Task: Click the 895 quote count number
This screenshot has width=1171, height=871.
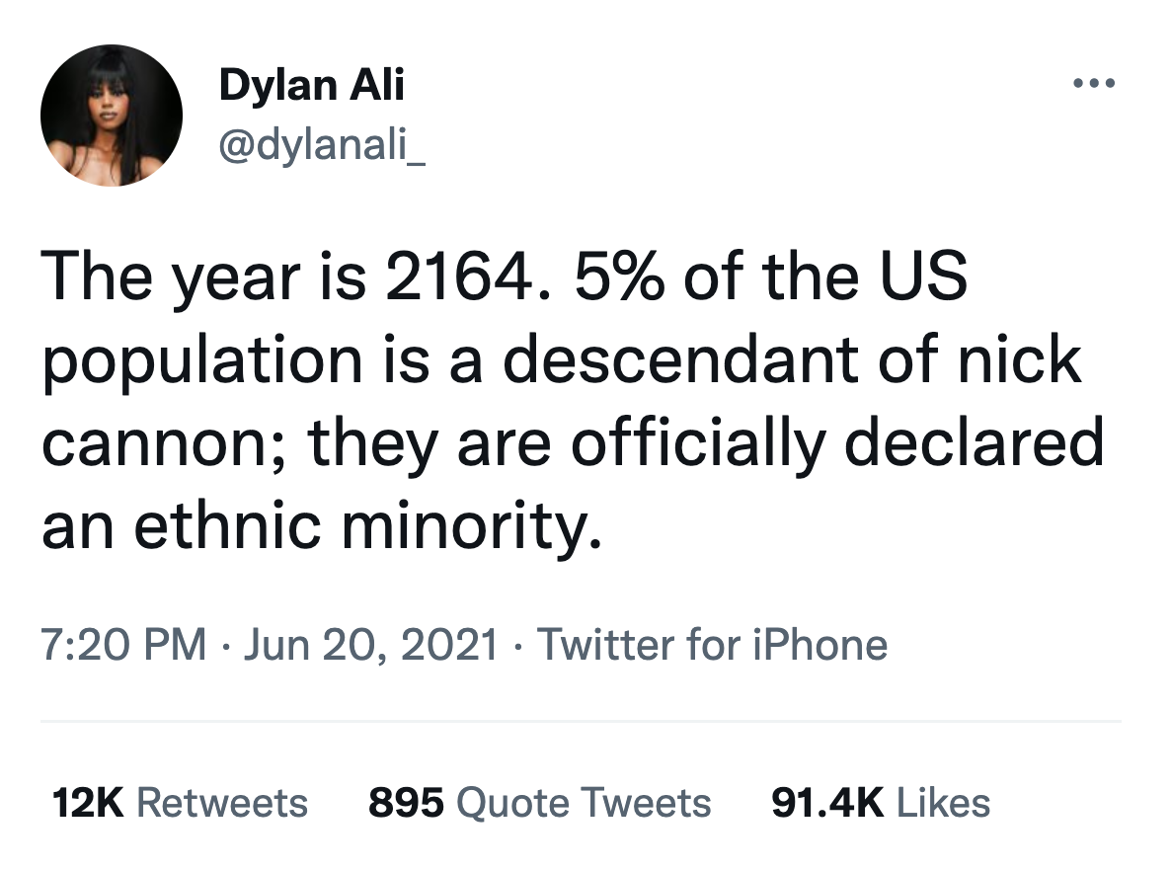Action: pos(406,802)
